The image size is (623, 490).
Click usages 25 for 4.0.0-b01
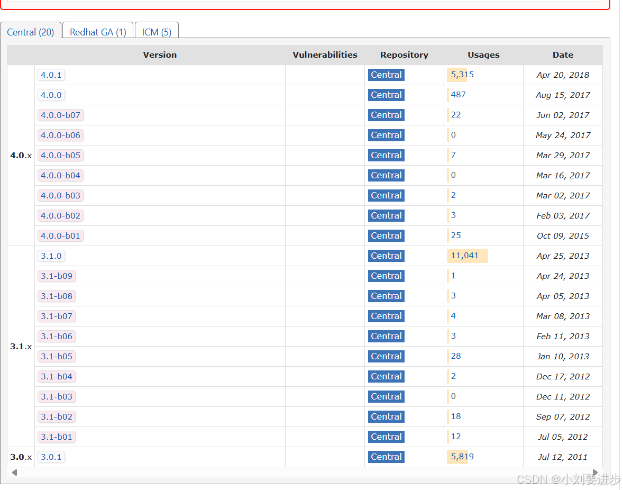(456, 235)
